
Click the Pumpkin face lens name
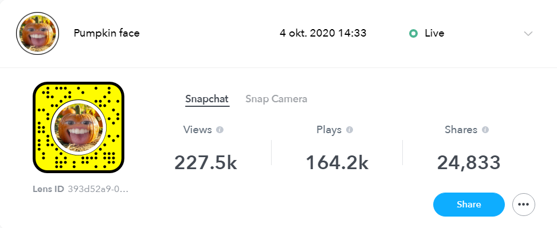click(107, 33)
